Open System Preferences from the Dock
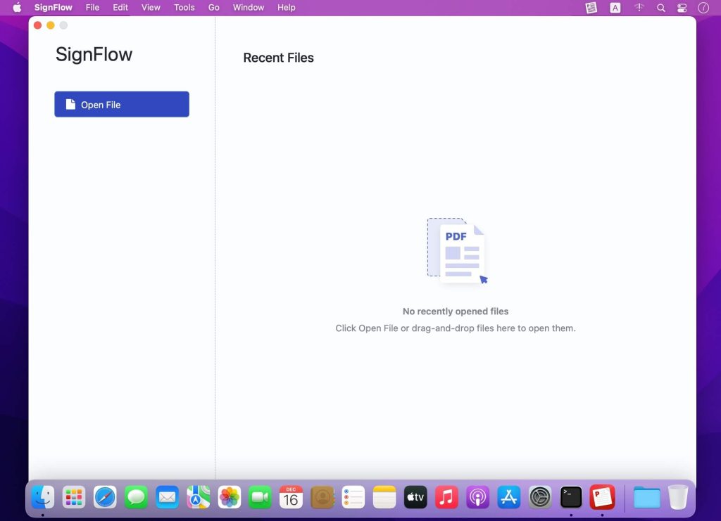 pyautogui.click(x=539, y=497)
